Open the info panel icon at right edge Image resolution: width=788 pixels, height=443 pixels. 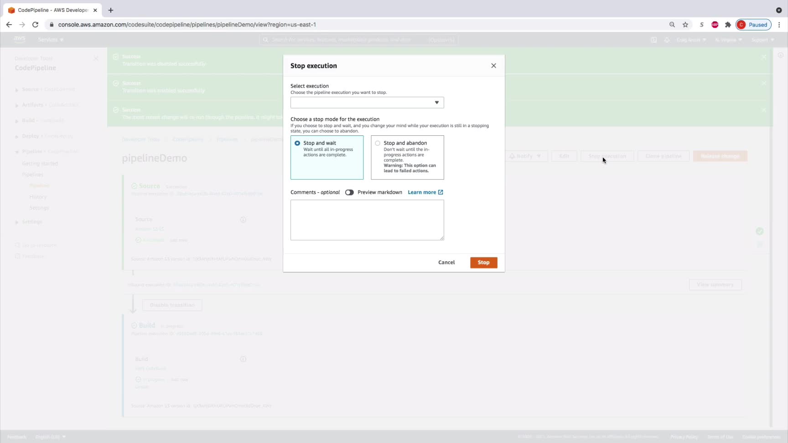781,55
